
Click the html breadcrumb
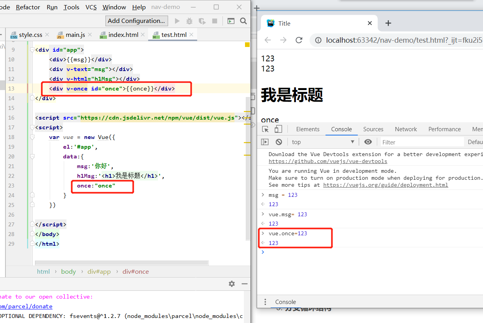click(43, 272)
